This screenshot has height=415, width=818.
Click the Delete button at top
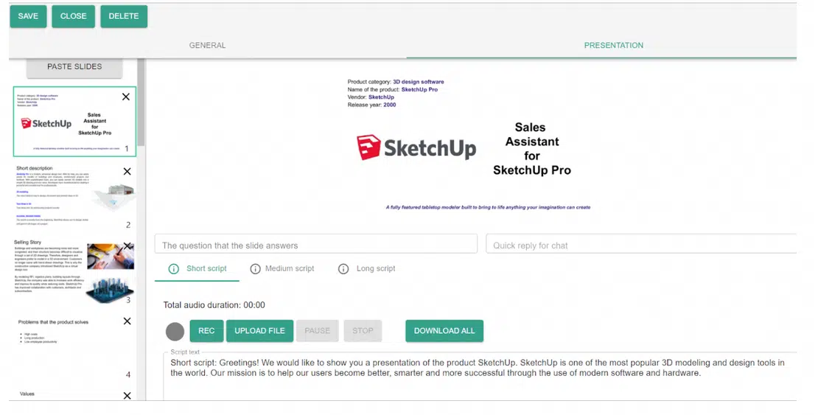124,16
